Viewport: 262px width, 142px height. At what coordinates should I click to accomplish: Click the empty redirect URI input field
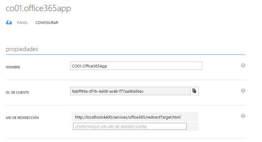[130, 127]
